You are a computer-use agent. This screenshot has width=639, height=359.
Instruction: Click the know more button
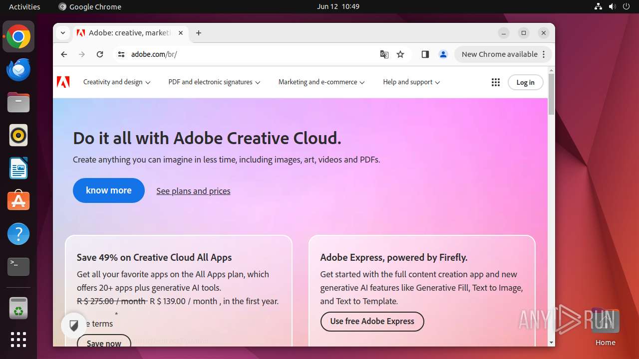(x=109, y=190)
